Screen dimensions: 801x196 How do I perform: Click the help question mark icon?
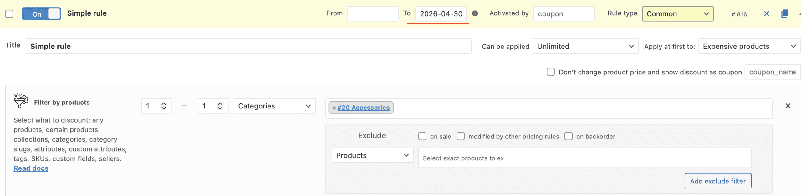click(x=475, y=13)
